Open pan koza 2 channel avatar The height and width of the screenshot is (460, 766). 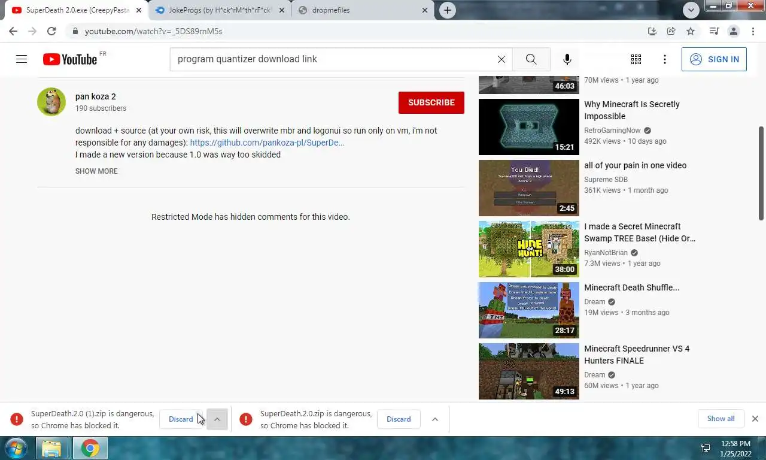click(x=51, y=102)
